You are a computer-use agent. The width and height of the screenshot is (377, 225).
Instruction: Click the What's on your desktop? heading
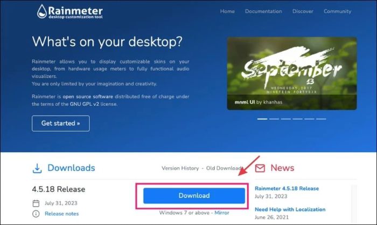107,42
